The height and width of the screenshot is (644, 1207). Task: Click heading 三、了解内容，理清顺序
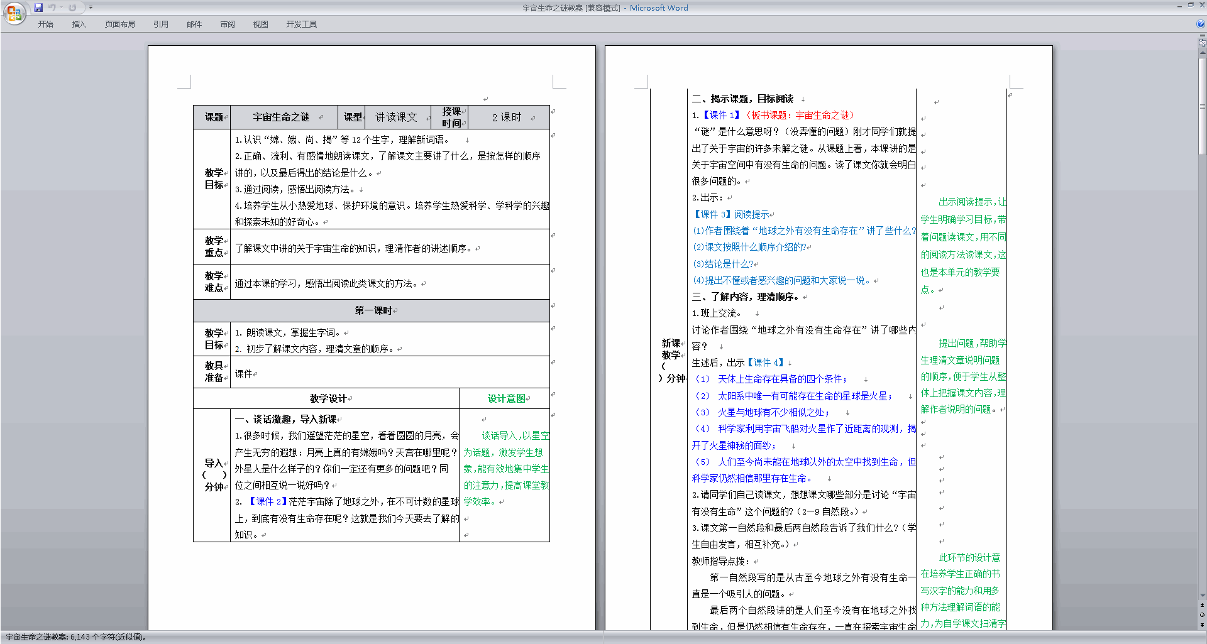pos(745,297)
